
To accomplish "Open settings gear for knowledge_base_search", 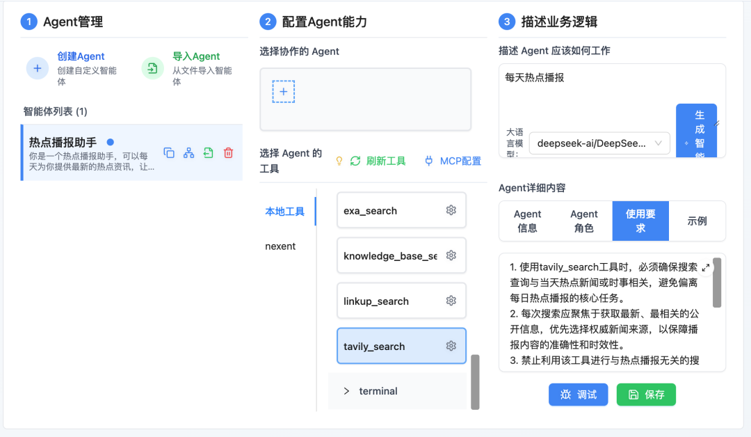I will click(x=451, y=255).
